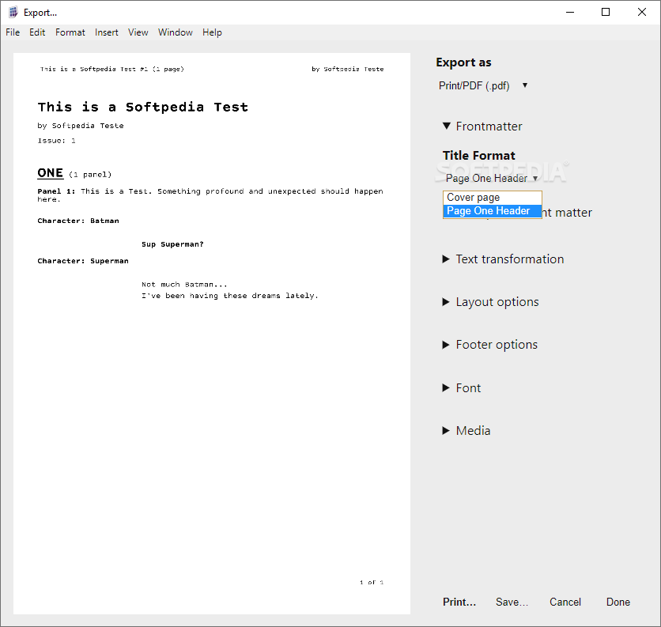Screen dimensions: 661x627
Task: Click the header text 'by Softpedia Teste' at top right
Action: 348,69
